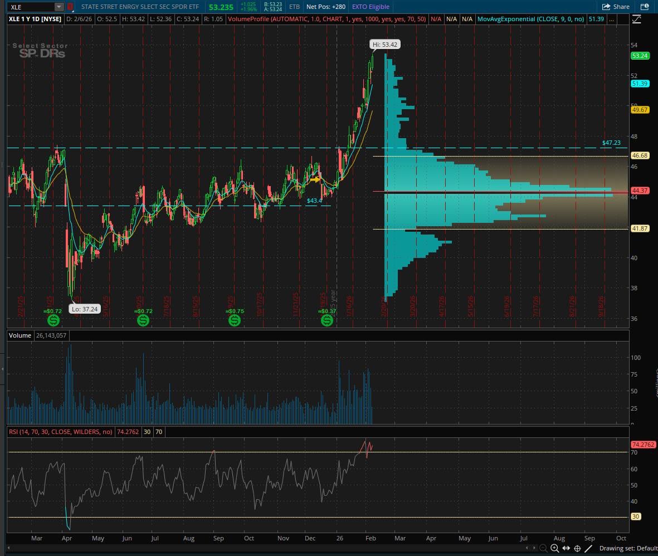This screenshot has width=658, height=556.
Task: Click the bottom horizontal chart scrollbar
Action: (x=269, y=548)
